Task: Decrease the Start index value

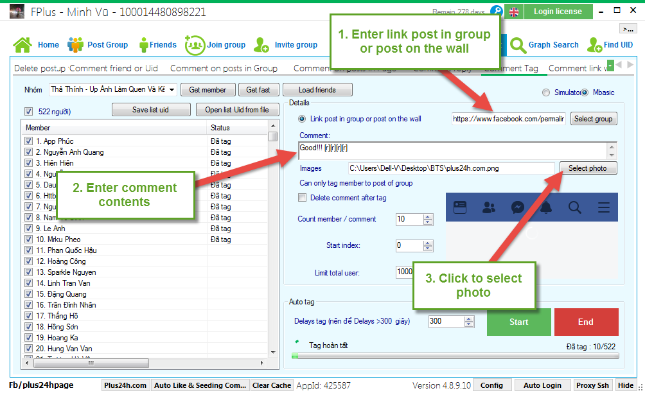Action: (428, 249)
